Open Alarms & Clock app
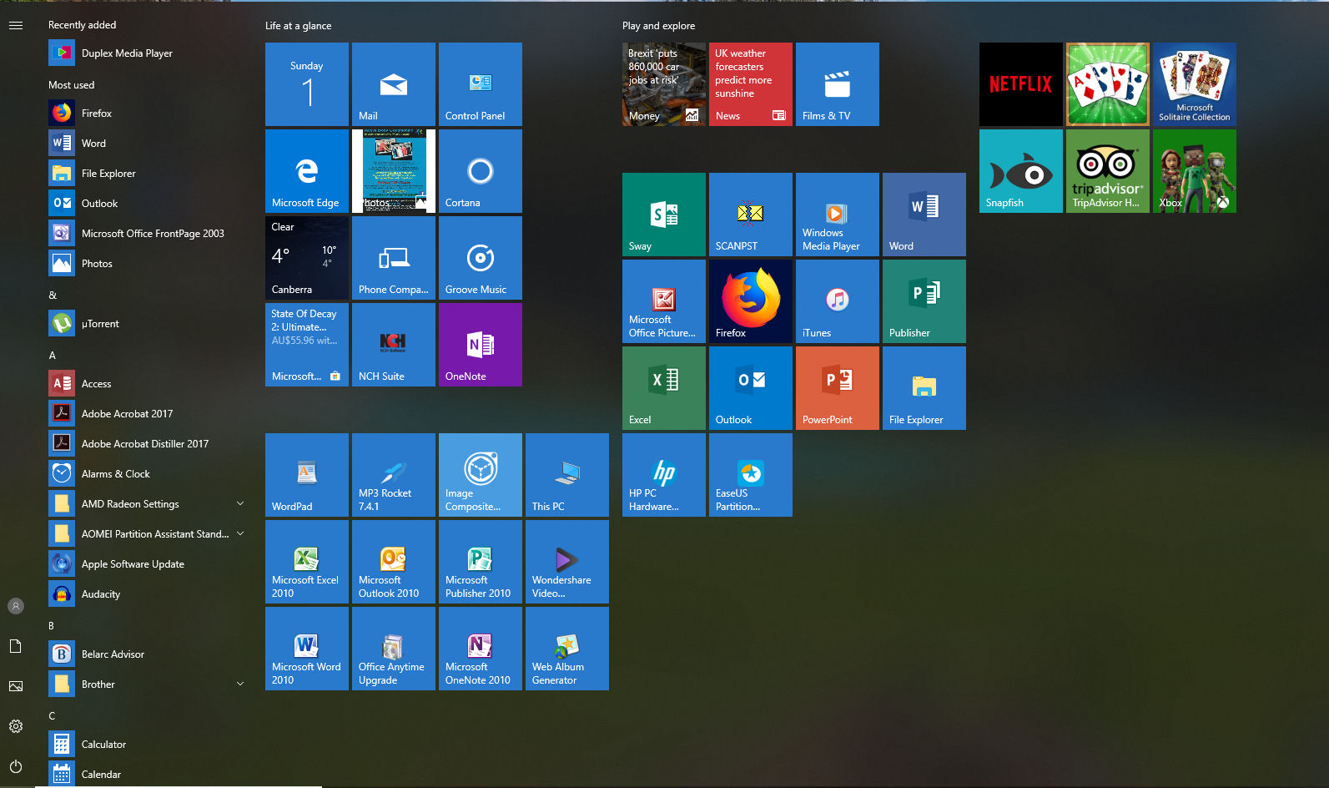1329x788 pixels. pos(147,474)
